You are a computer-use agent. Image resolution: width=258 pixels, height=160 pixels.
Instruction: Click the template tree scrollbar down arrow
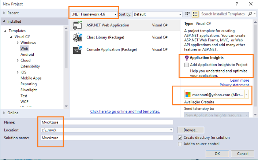click(66, 106)
